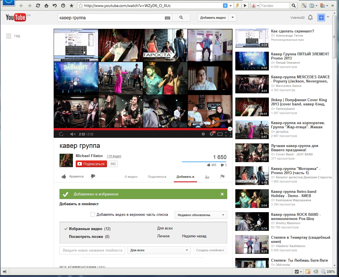Open video statistics bar chart icon
339x277 pixels.
(207, 177)
